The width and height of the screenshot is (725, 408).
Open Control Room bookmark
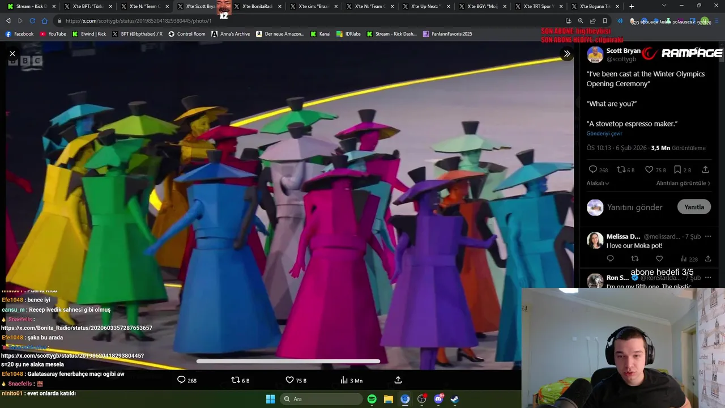187,34
